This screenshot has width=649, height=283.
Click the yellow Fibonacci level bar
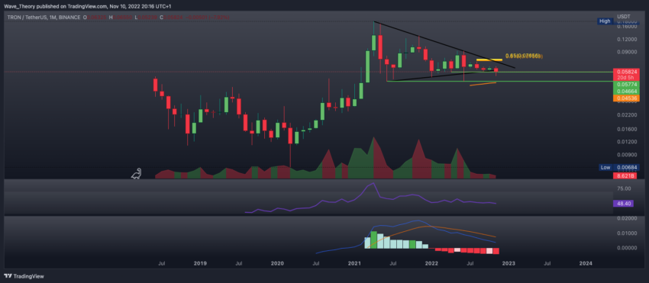click(x=489, y=60)
